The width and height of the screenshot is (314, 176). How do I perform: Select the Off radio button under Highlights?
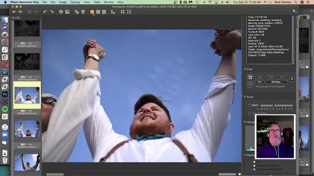pos(254,162)
